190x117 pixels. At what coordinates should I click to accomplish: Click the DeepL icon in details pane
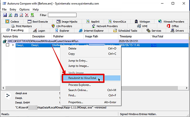[8, 96]
